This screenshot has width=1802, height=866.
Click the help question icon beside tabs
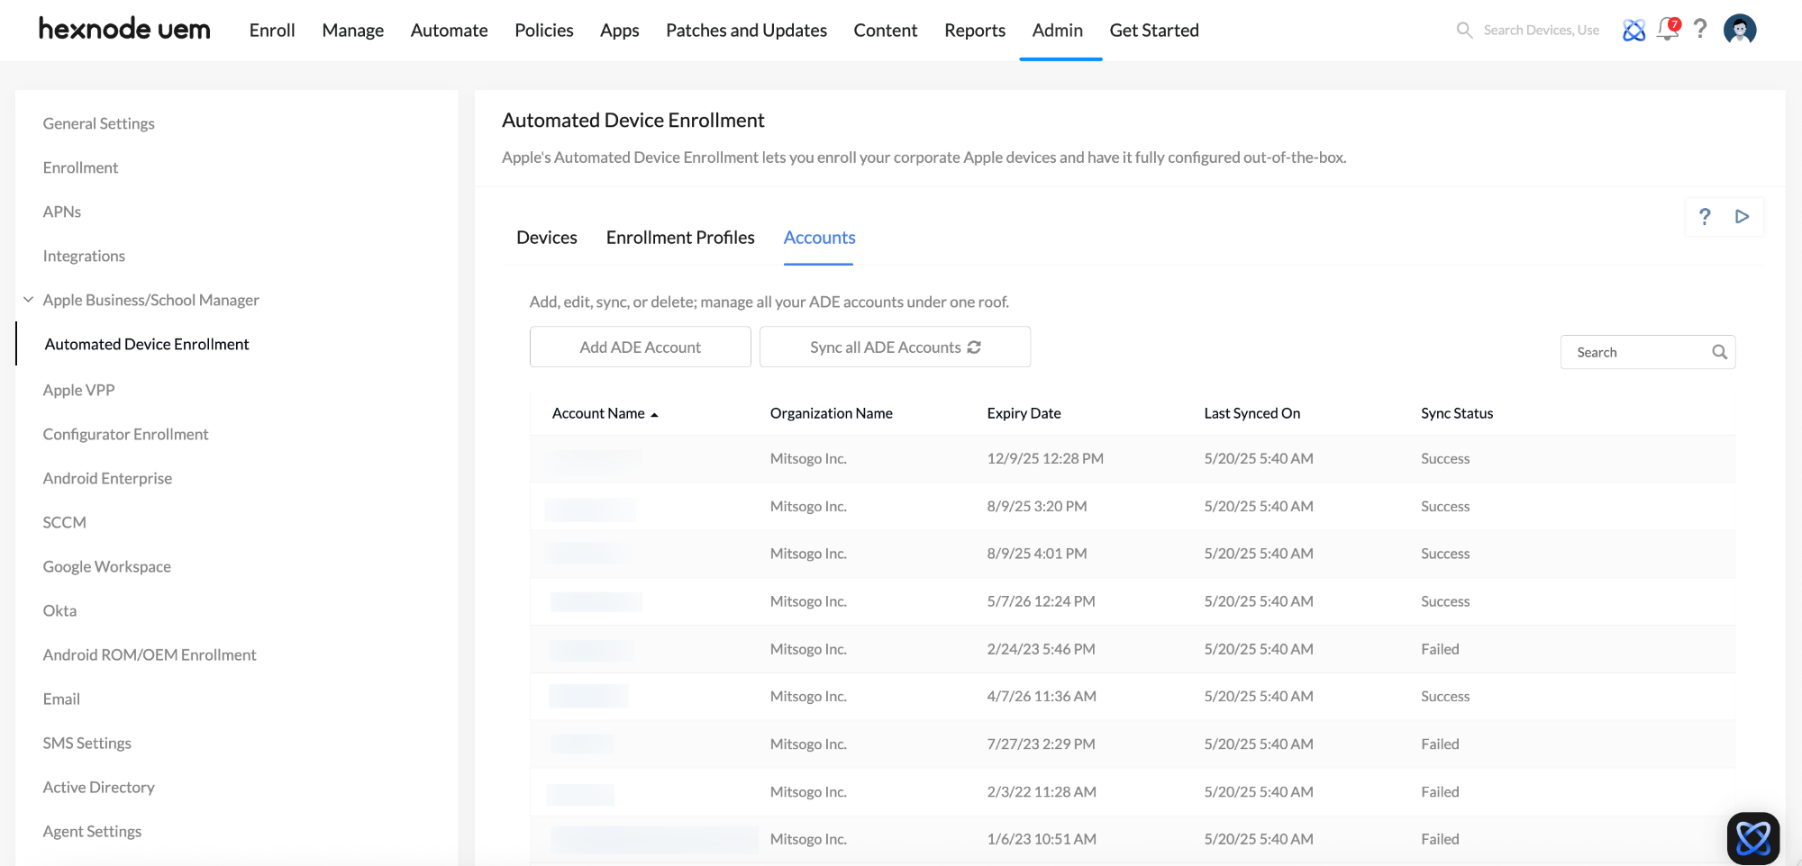1705,216
